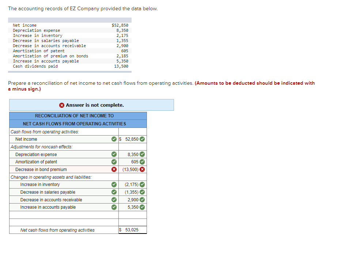The image size is (337, 258).
Task: Click the check on the 2,900 accounts receivable amount
Action: click(143, 200)
